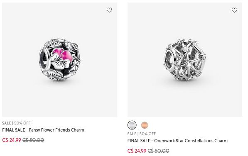This screenshot has width=248, height=156.
Task: Click the SALE | 50% OFF label above the Pansy title
Action: (16, 123)
